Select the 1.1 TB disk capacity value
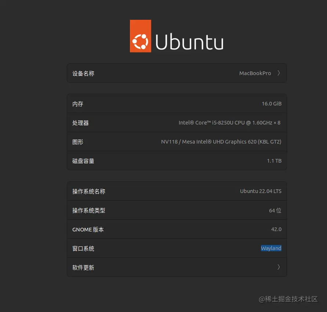 274,161
